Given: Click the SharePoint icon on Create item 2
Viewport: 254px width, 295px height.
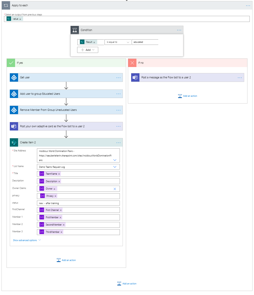Looking at the screenshot, I should point(14,142).
